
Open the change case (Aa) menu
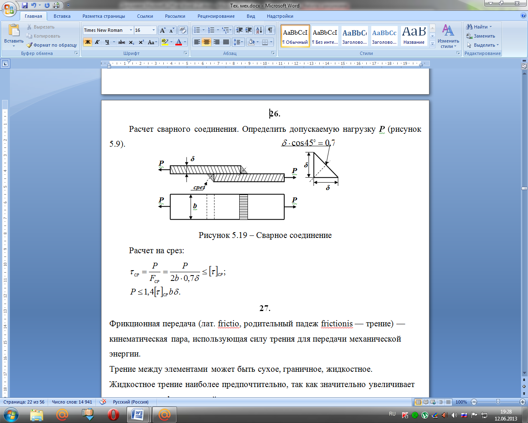point(152,42)
